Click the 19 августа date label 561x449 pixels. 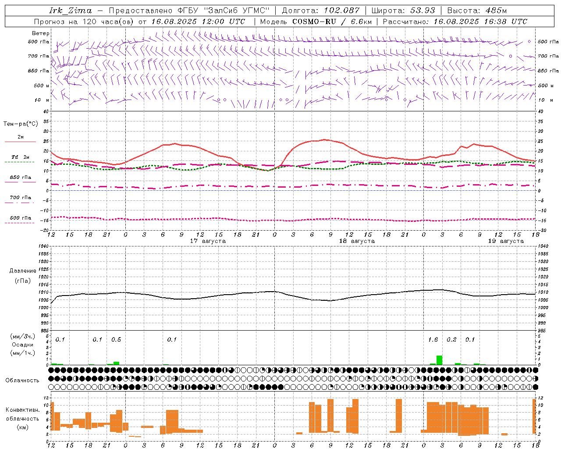coord(506,241)
